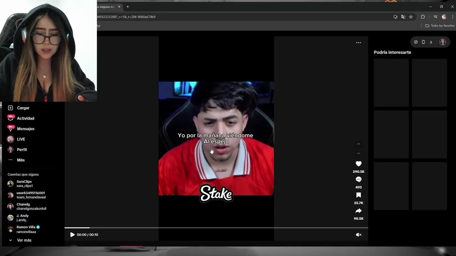This screenshot has height=256, width=456.
Task: Click the Actividad icon with 99+ badge
Action: point(10,118)
